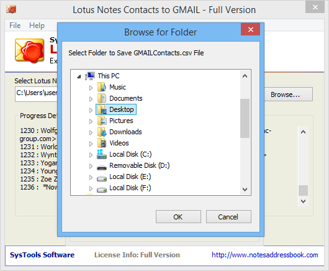Viewport: 329px width, 271px height.
Task: Select the Downloads tree item label
Action: (x=125, y=132)
